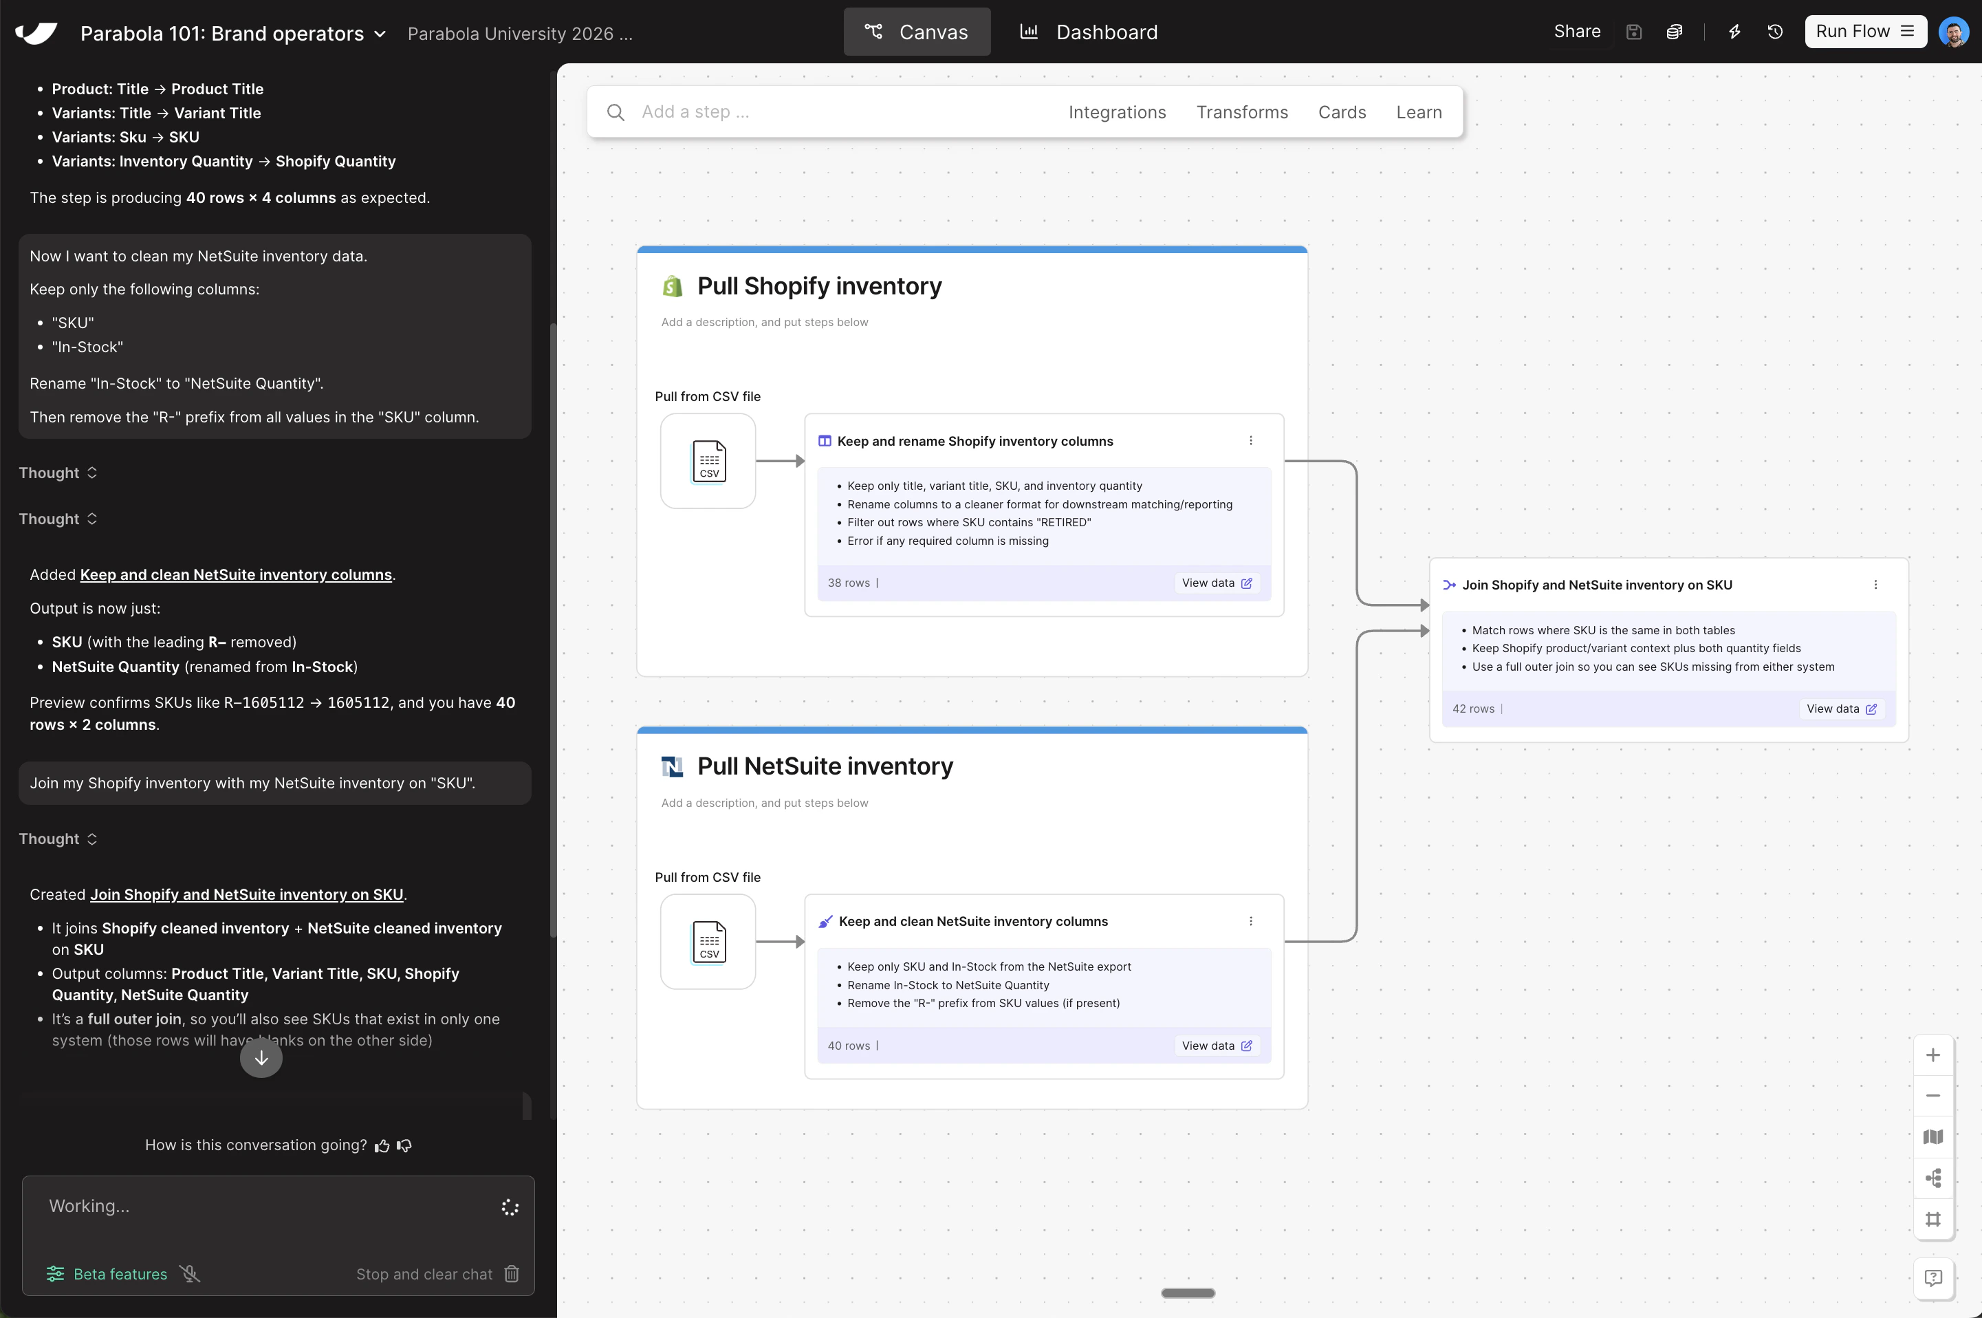Click the Parabola bird logo

(36, 33)
